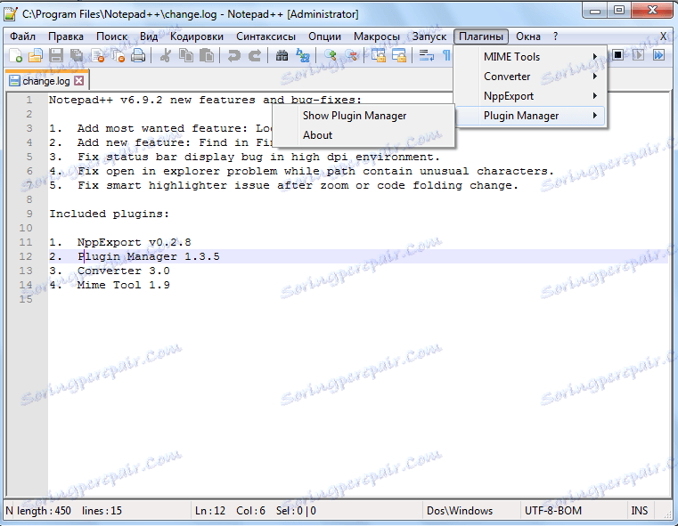Expand the NppExport submenu
This screenshot has width=678, height=526.
(x=531, y=96)
